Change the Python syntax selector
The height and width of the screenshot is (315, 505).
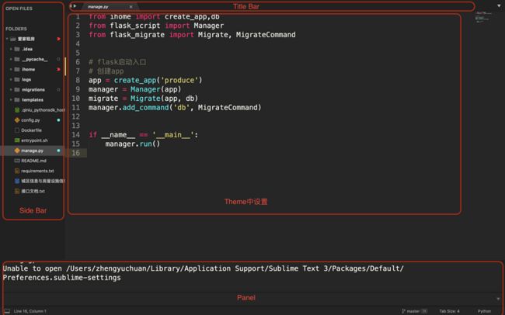coord(484,311)
